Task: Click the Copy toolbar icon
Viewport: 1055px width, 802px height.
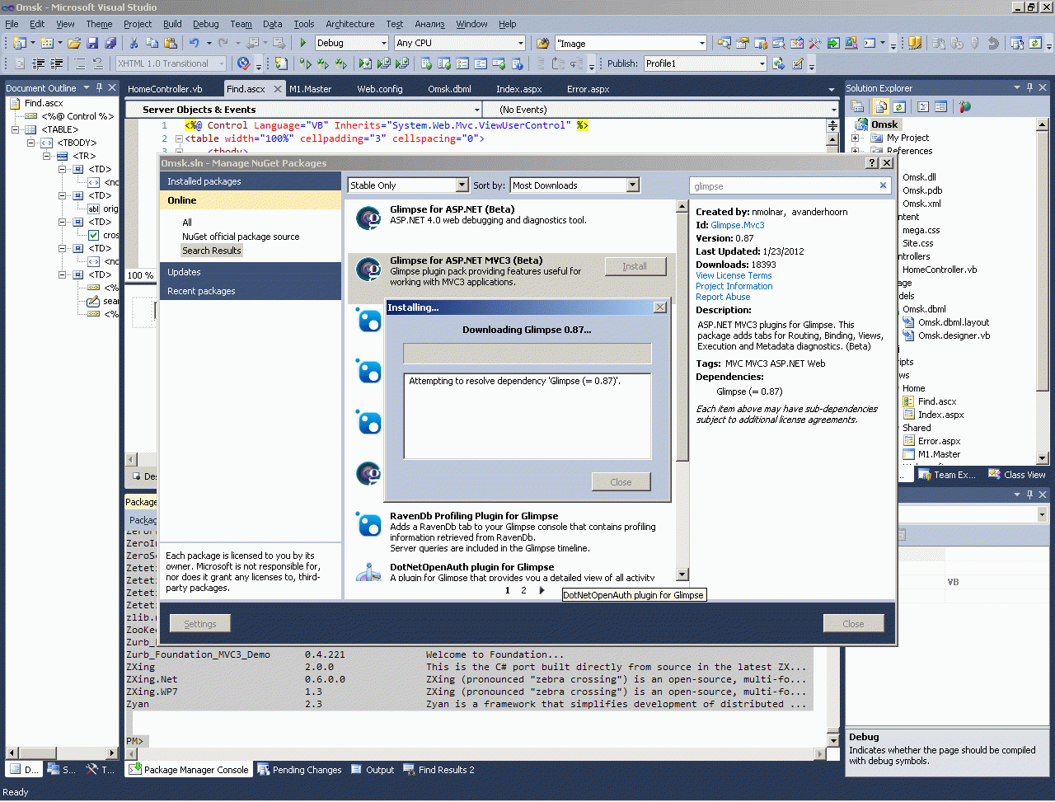Action: point(152,43)
